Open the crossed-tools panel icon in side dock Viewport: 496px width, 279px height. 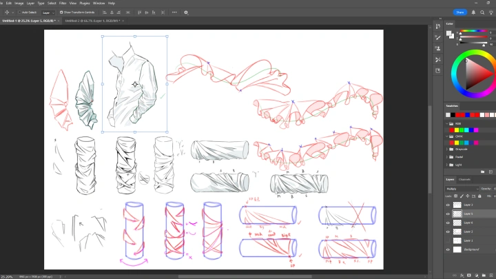click(x=438, y=59)
